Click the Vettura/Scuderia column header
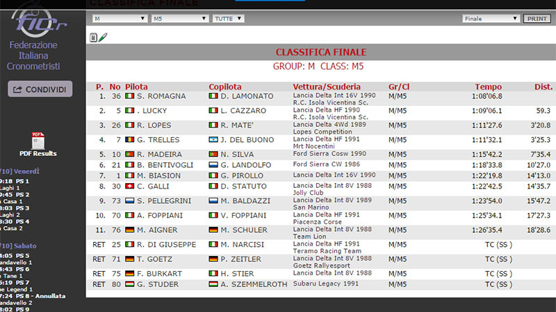Viewport: 556px width, 312px height. 327,87
